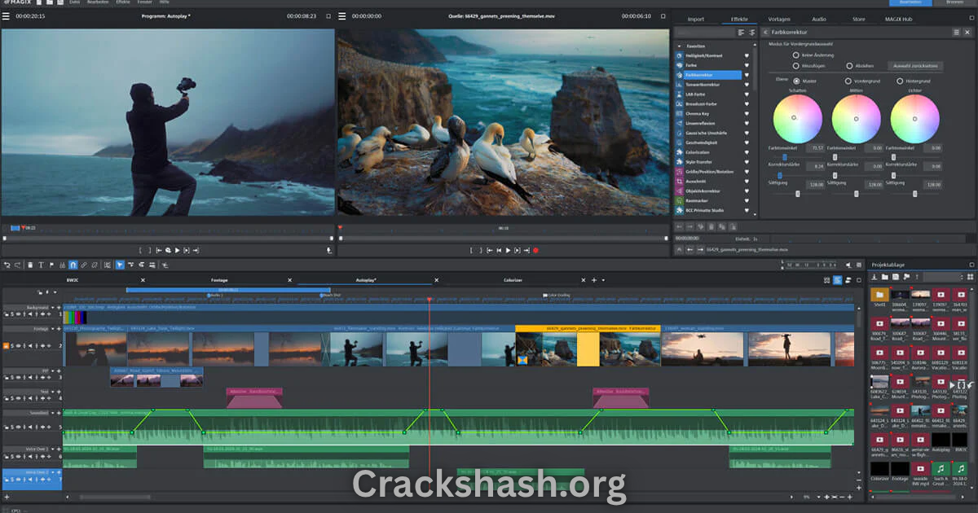
Task: Open the Store tab
Action: click(x=858, y=19)
